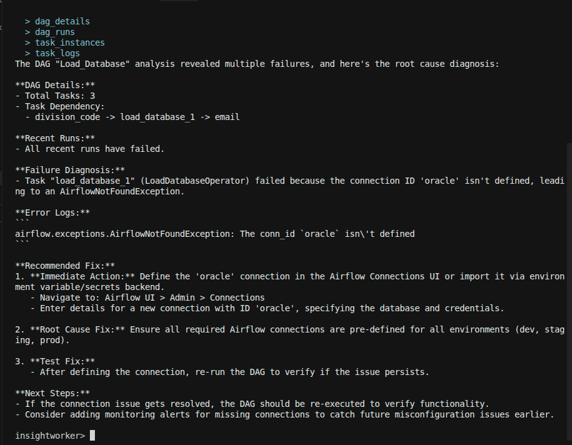Click the 'Total Tasks: 3' line
Image resolution: width=572 pixels, height=445 pixels.
click(55, 96)
